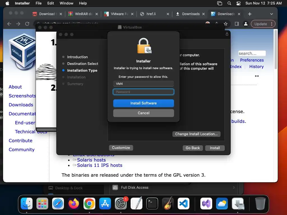This screenshot has height=215, width=287.
Task: Toggle Chrome side panel icon
Action: [x=237, y=24]
